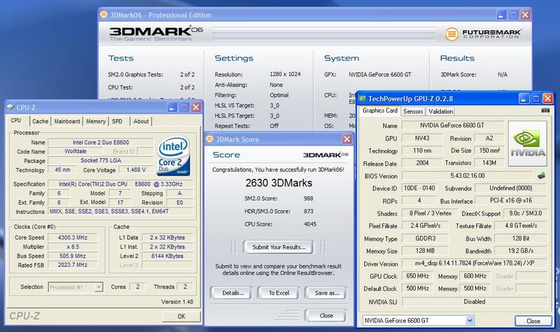The width and height of the screenshot is (560, 332).
Task: Minimize the GPU-Z window
Action: [524, 98]
